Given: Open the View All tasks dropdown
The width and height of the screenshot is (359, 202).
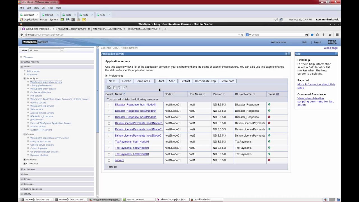Looking at the screenshot, I should coord(46,50).
